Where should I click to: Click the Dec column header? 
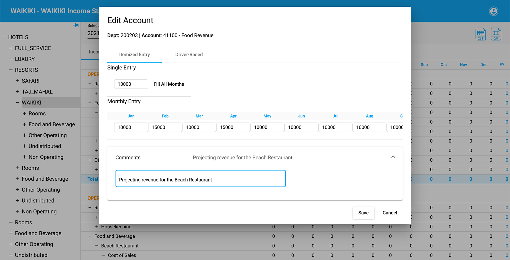[484, 65]
